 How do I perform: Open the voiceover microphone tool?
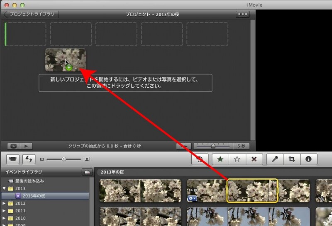click(x=275, y=159)
